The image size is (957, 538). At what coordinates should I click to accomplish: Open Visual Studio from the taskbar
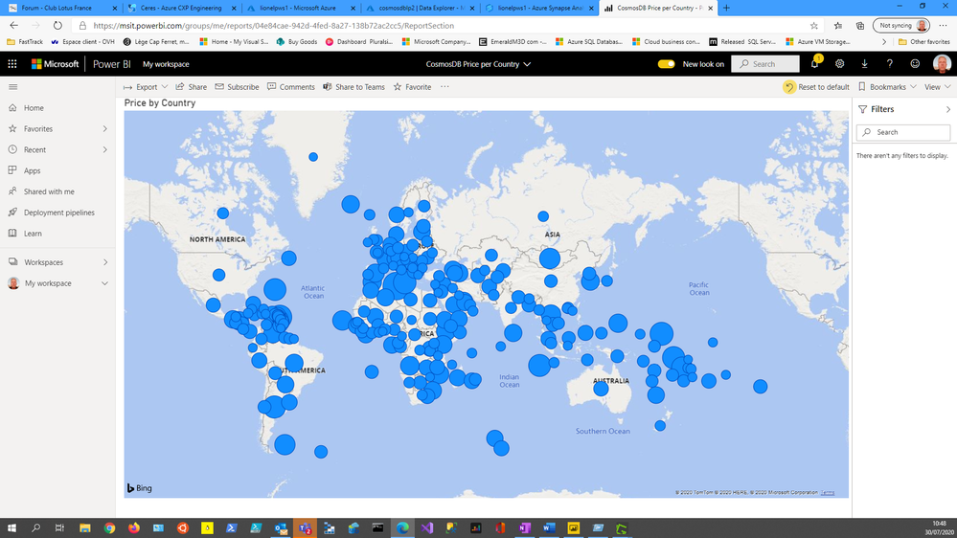coord(426,528)
